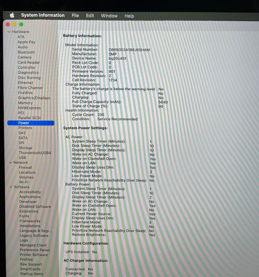Select Managed Client in the sidebar
Screen dimensions: 259x277
pos(33,245)
